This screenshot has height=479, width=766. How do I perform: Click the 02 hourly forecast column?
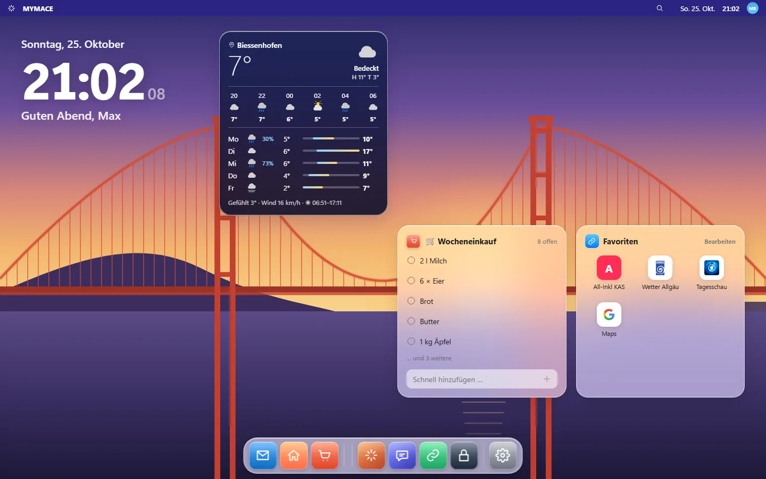click(x=318, y=108)
